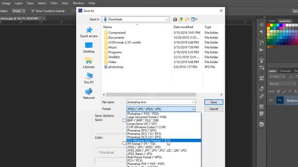298x167 pixels.
Task: Open the View Menu dropdown in Save As
Action: 194,19
